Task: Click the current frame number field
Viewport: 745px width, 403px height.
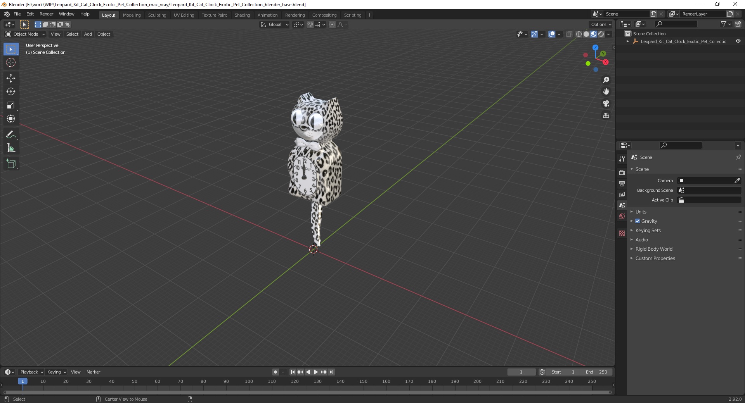Action: 521,372
